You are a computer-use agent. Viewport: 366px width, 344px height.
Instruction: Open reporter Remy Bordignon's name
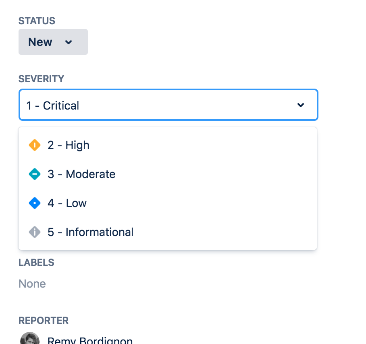90,341
